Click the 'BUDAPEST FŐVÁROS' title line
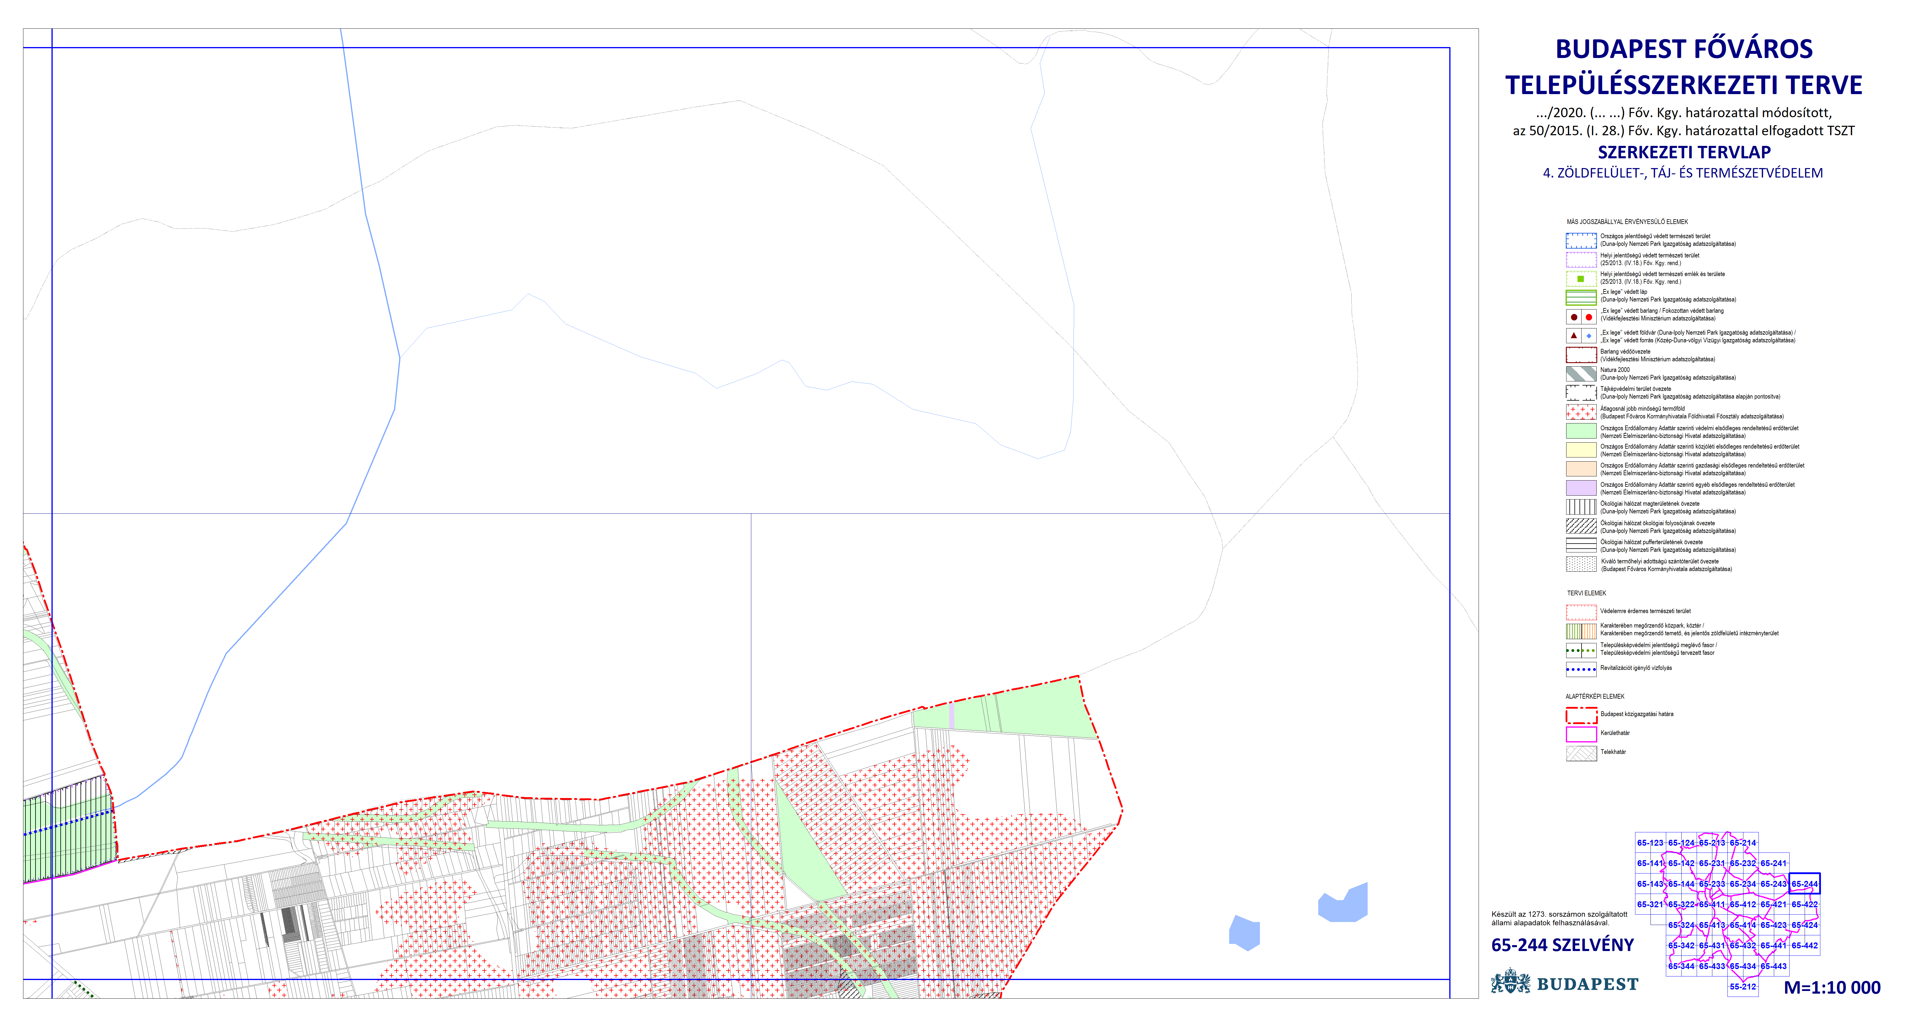Viewport: 1910px width, 1025px height. coord(1684,49)
